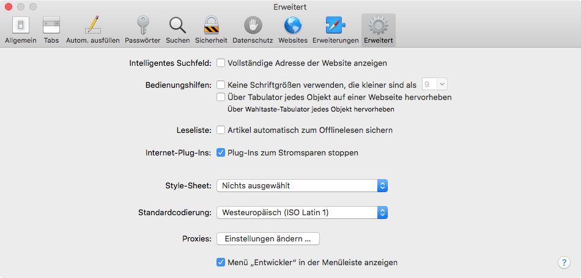Open the minimum font size dropdown
This screenshot has width=581, height=278.
click(x=435, y=85)
